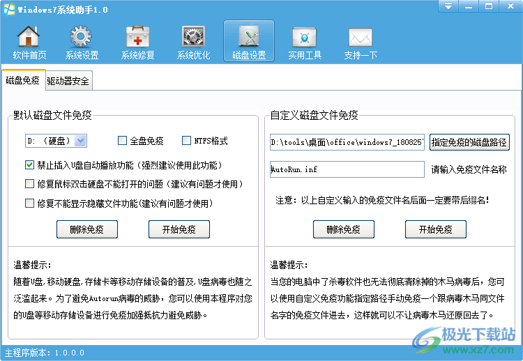Click the left panel 温馨提示 heading
The image size is (523, 361).
tap(32, 266)
